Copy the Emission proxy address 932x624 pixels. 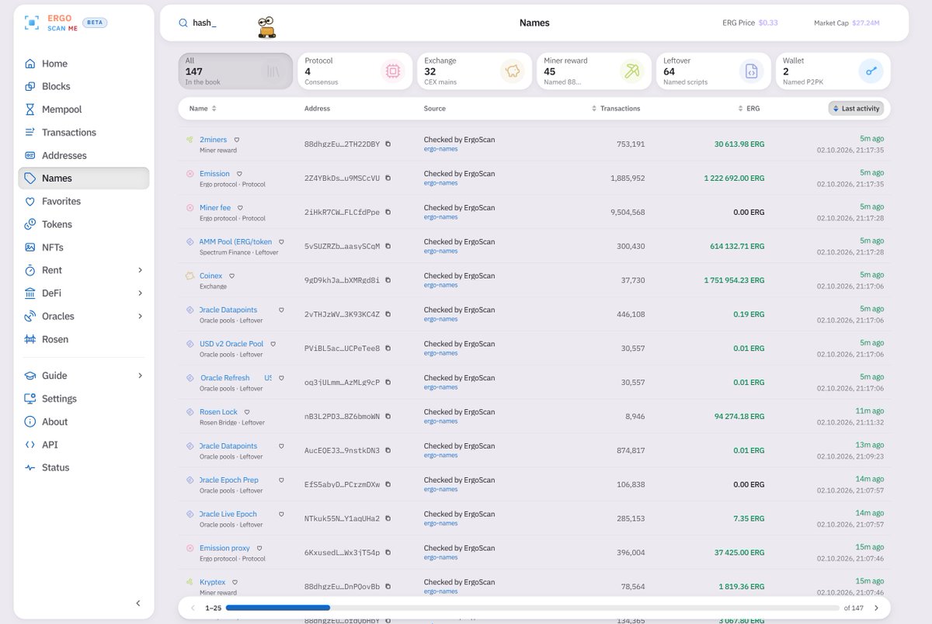click(388, 553)
